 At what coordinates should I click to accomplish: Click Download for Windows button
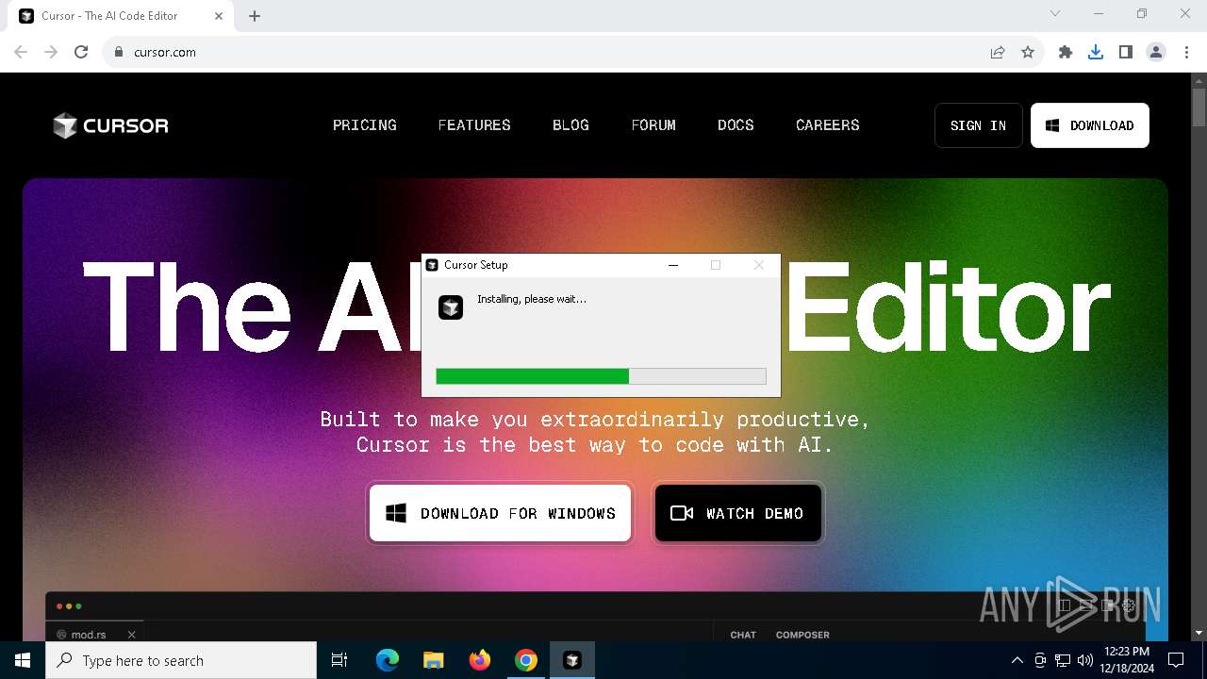pos(500,513)
